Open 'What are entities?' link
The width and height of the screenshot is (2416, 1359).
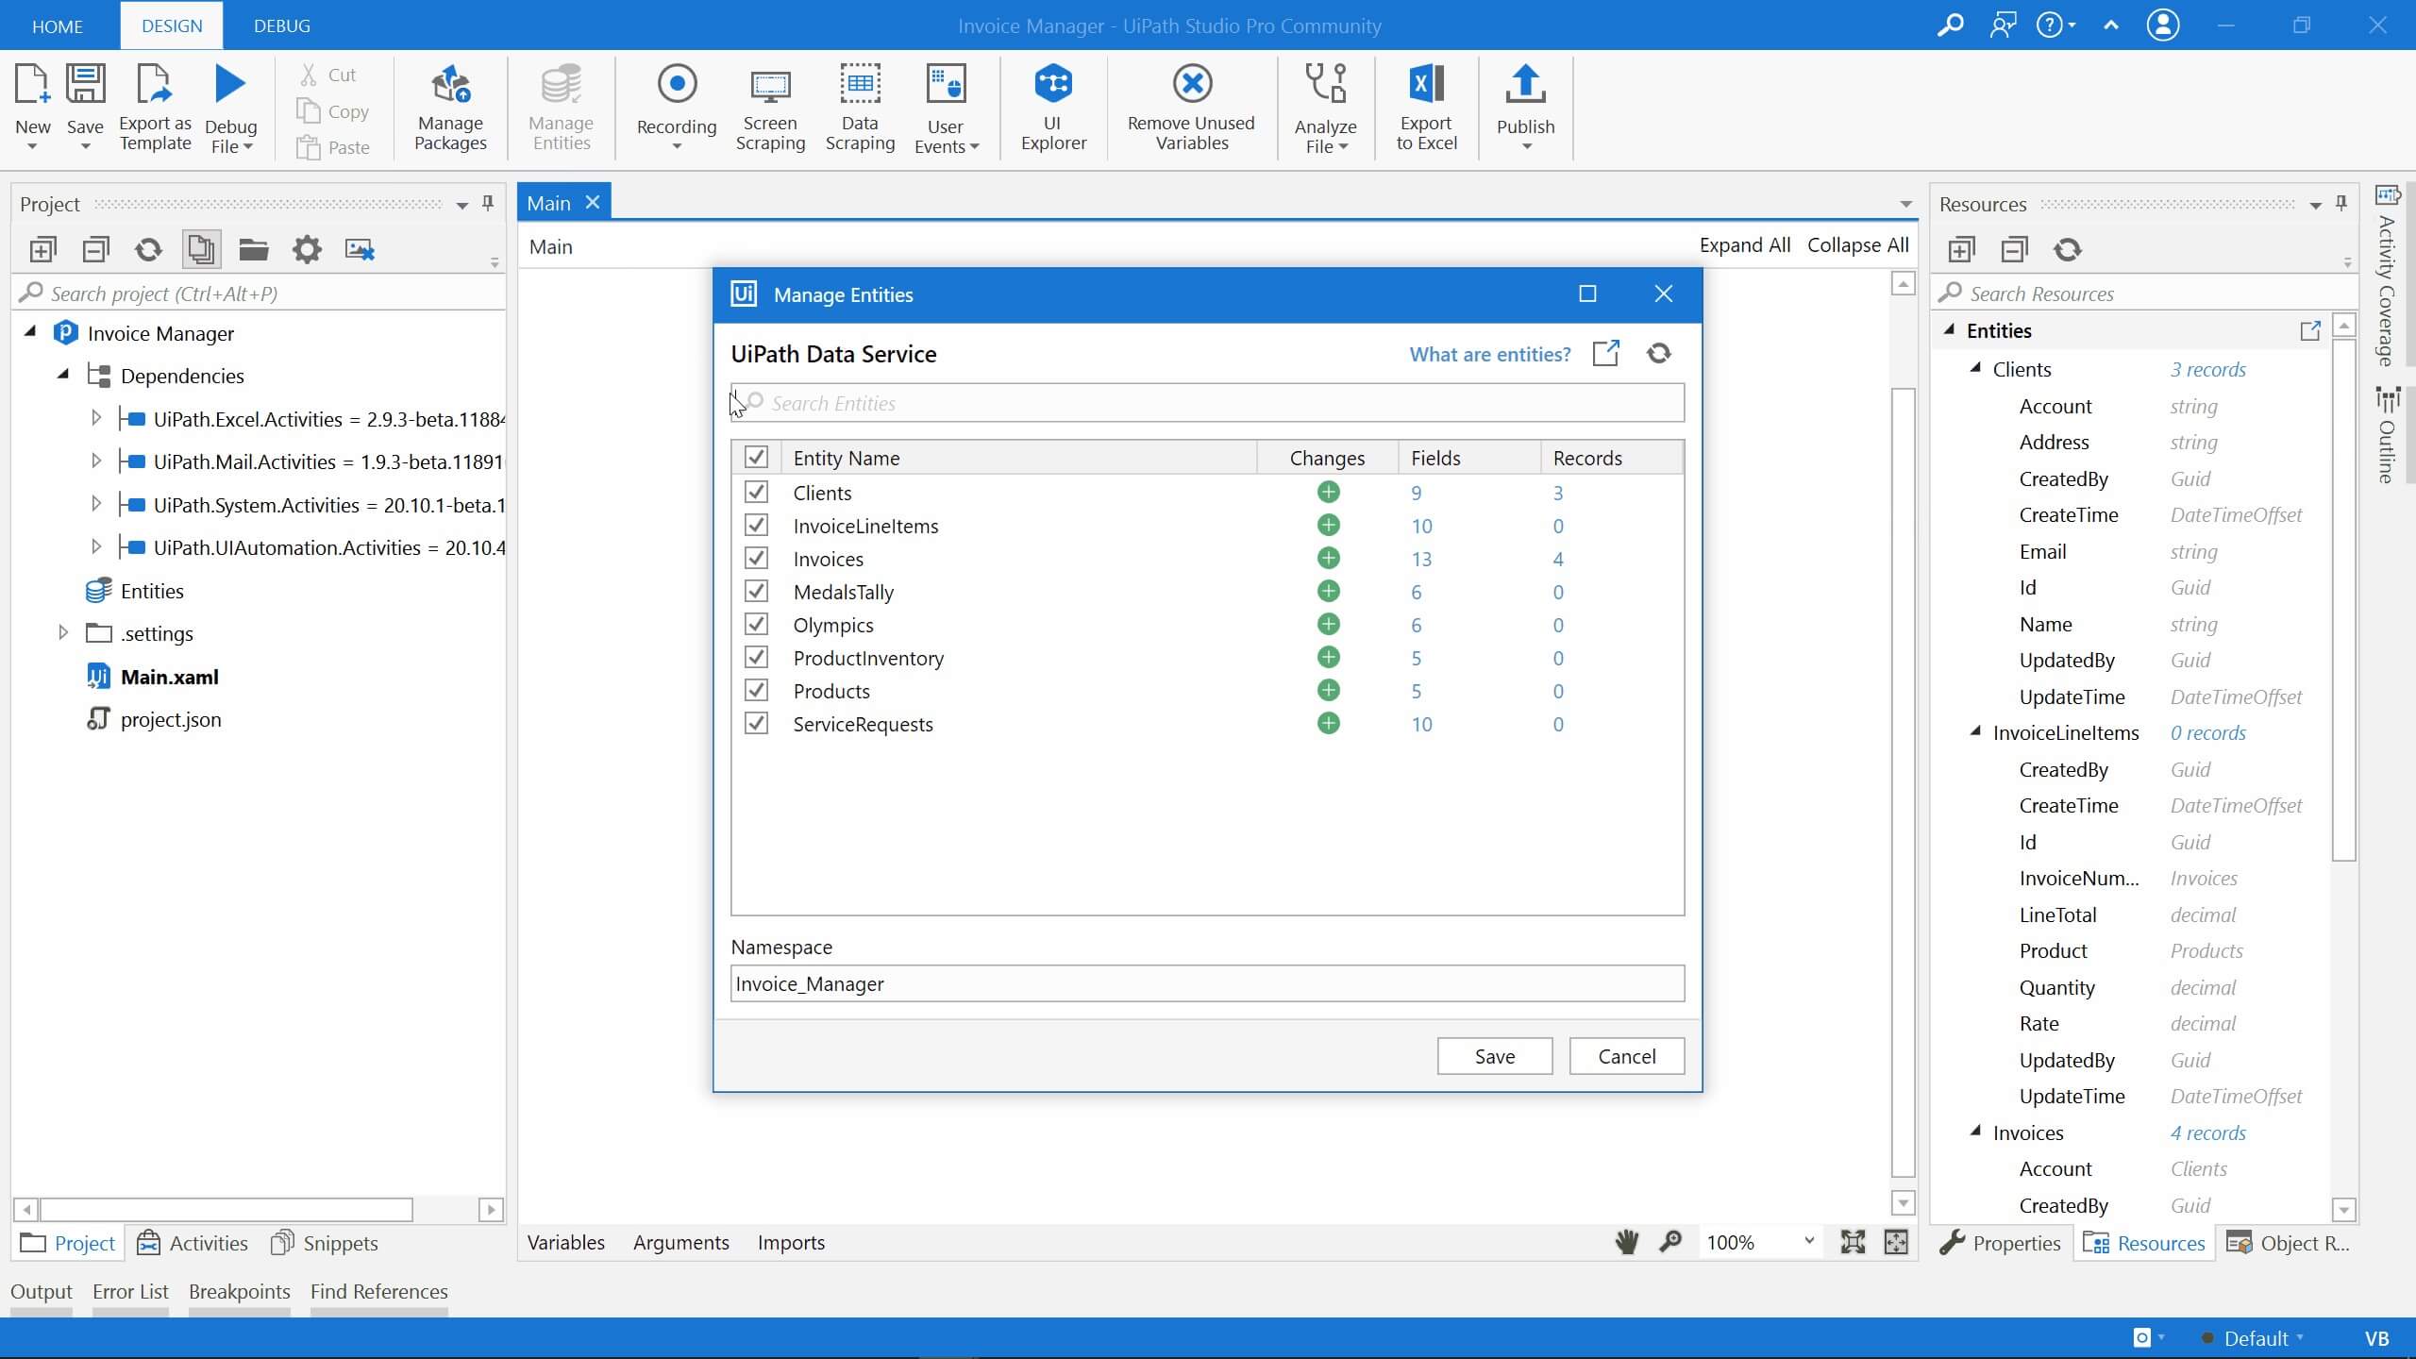(x=1490, y=354)
